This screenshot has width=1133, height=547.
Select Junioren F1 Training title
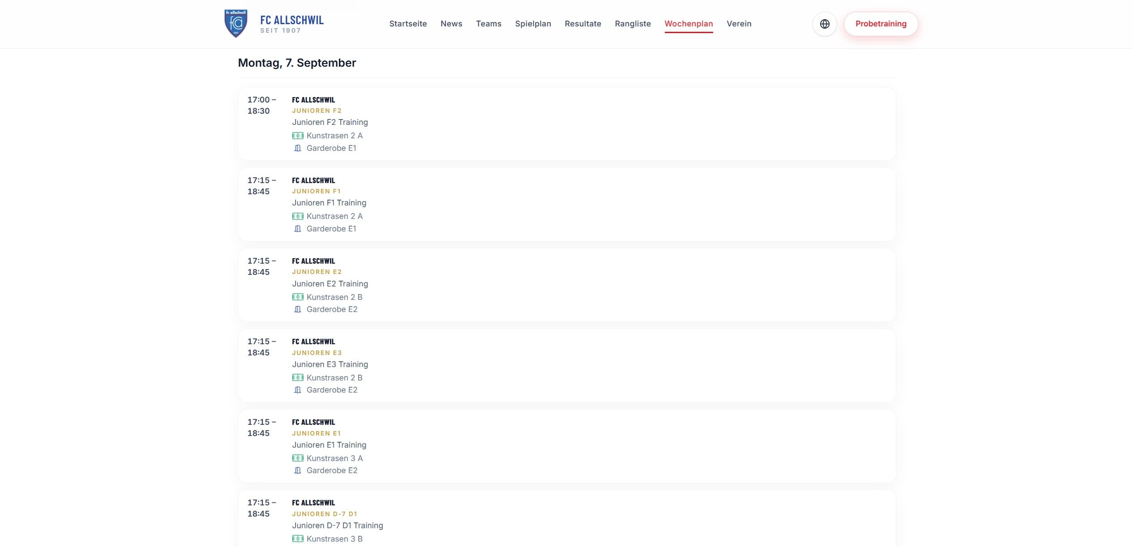pyautogui.click(x=329, y=203)
